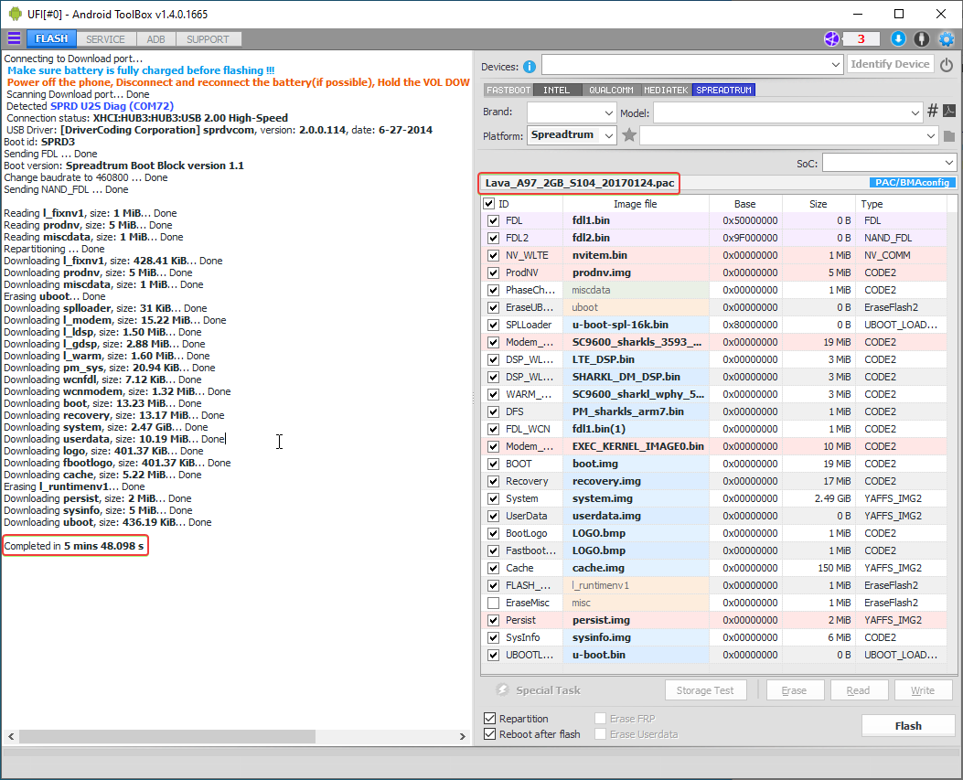Click the Write button
The width and height of the screenshot is (963, 780).
[923, 690]
